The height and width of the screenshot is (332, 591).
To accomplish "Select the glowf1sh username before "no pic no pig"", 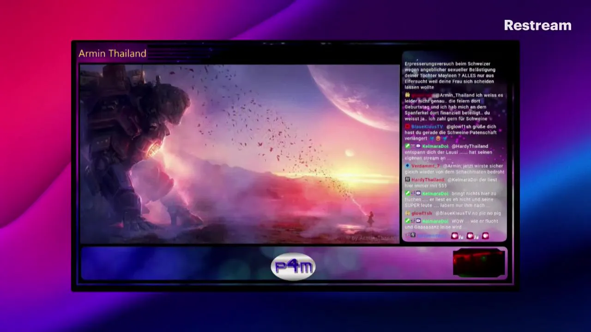I will 422,213.
